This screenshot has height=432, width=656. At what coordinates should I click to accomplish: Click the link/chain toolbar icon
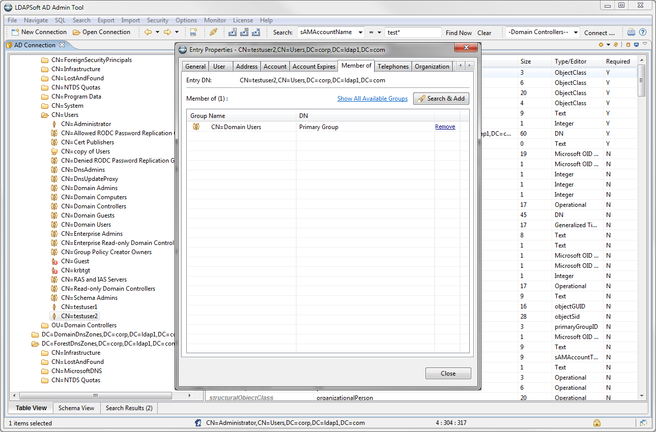coord(214,32)
